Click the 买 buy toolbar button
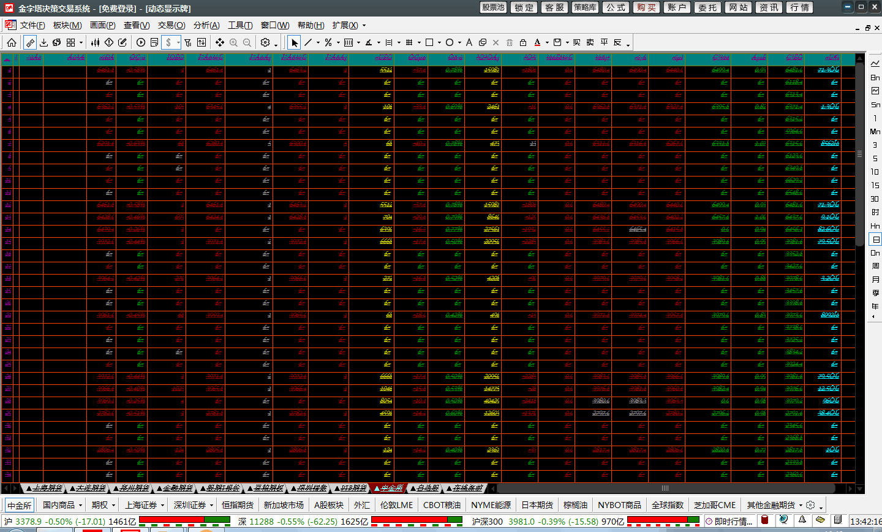This screenshot has height=532, width=882. (577, 42)
